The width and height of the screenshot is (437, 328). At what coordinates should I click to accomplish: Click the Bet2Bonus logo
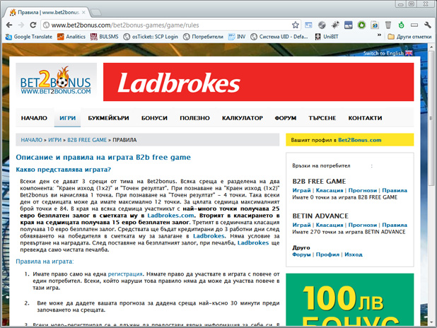56,81
